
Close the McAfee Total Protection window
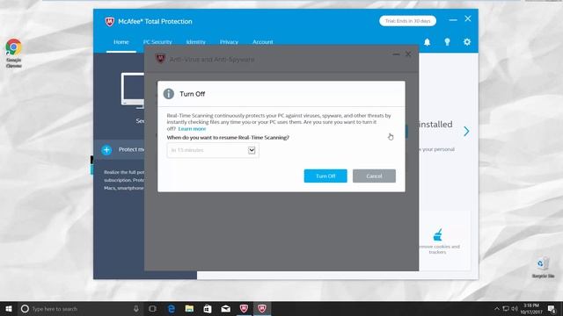click(467, 18)
